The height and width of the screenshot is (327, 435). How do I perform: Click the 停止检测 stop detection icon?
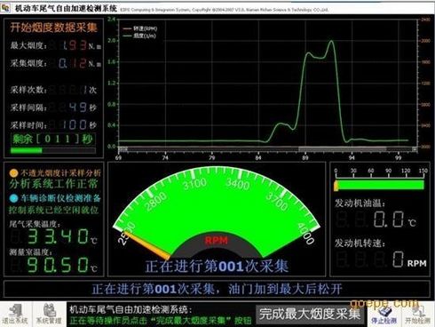point(384,315)
